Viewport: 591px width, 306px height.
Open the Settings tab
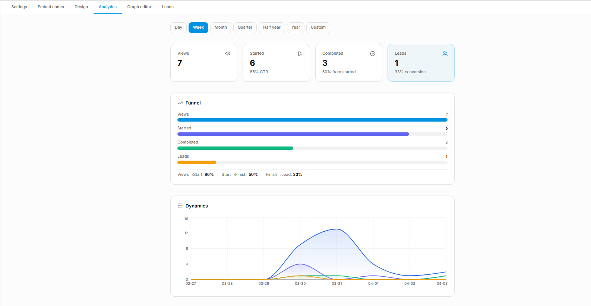pos(19,7)
